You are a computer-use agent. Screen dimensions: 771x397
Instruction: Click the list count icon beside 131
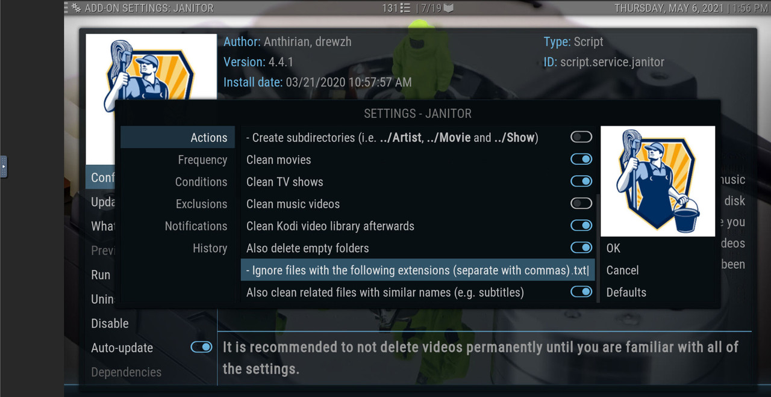[x=405, y=8]
